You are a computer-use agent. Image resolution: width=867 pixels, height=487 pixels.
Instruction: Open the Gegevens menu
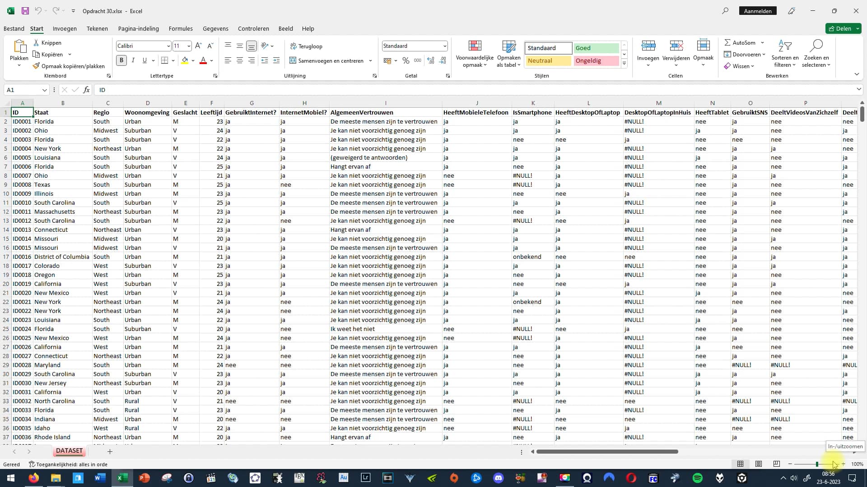pos(215,28)
